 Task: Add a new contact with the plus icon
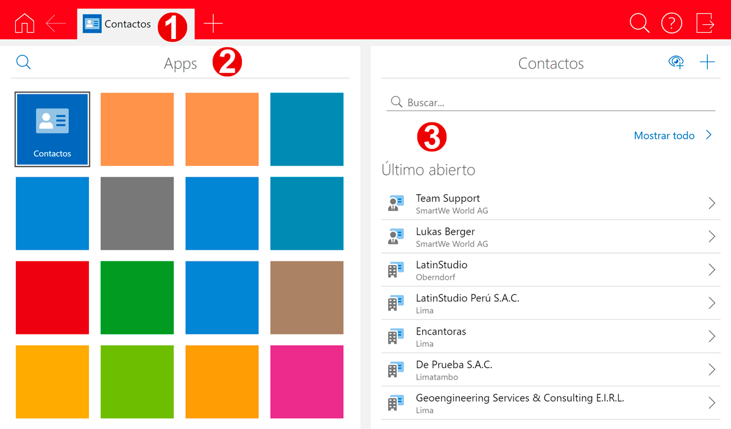click(x=707, y=62)
